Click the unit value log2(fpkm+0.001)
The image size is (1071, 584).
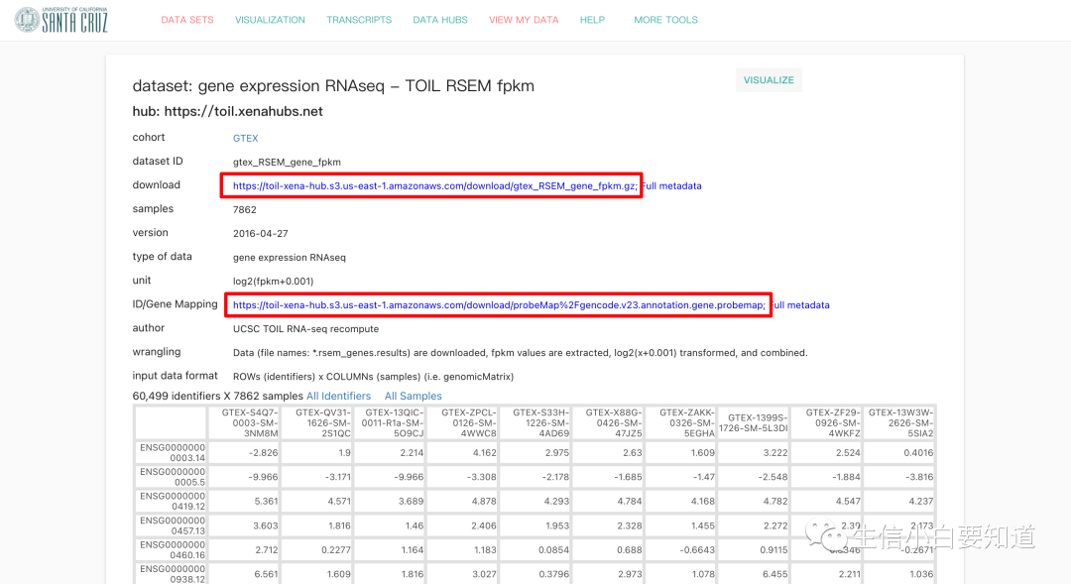pos(274,282)
